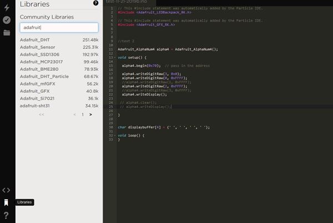Click the Flash lightning bolt icon
This screenshot has height=223, width=333.
tap(7, 7)
